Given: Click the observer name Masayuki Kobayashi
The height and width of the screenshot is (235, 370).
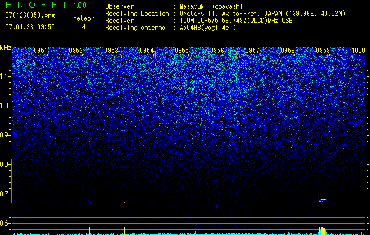Looking at the screenshot, I should click(x=211, y=6).
